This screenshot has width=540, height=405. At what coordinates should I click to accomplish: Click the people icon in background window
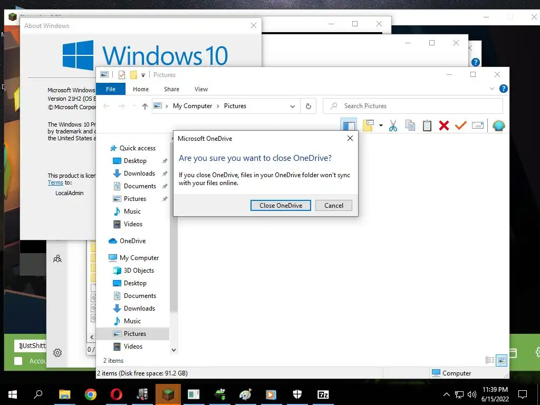point(57,258)
